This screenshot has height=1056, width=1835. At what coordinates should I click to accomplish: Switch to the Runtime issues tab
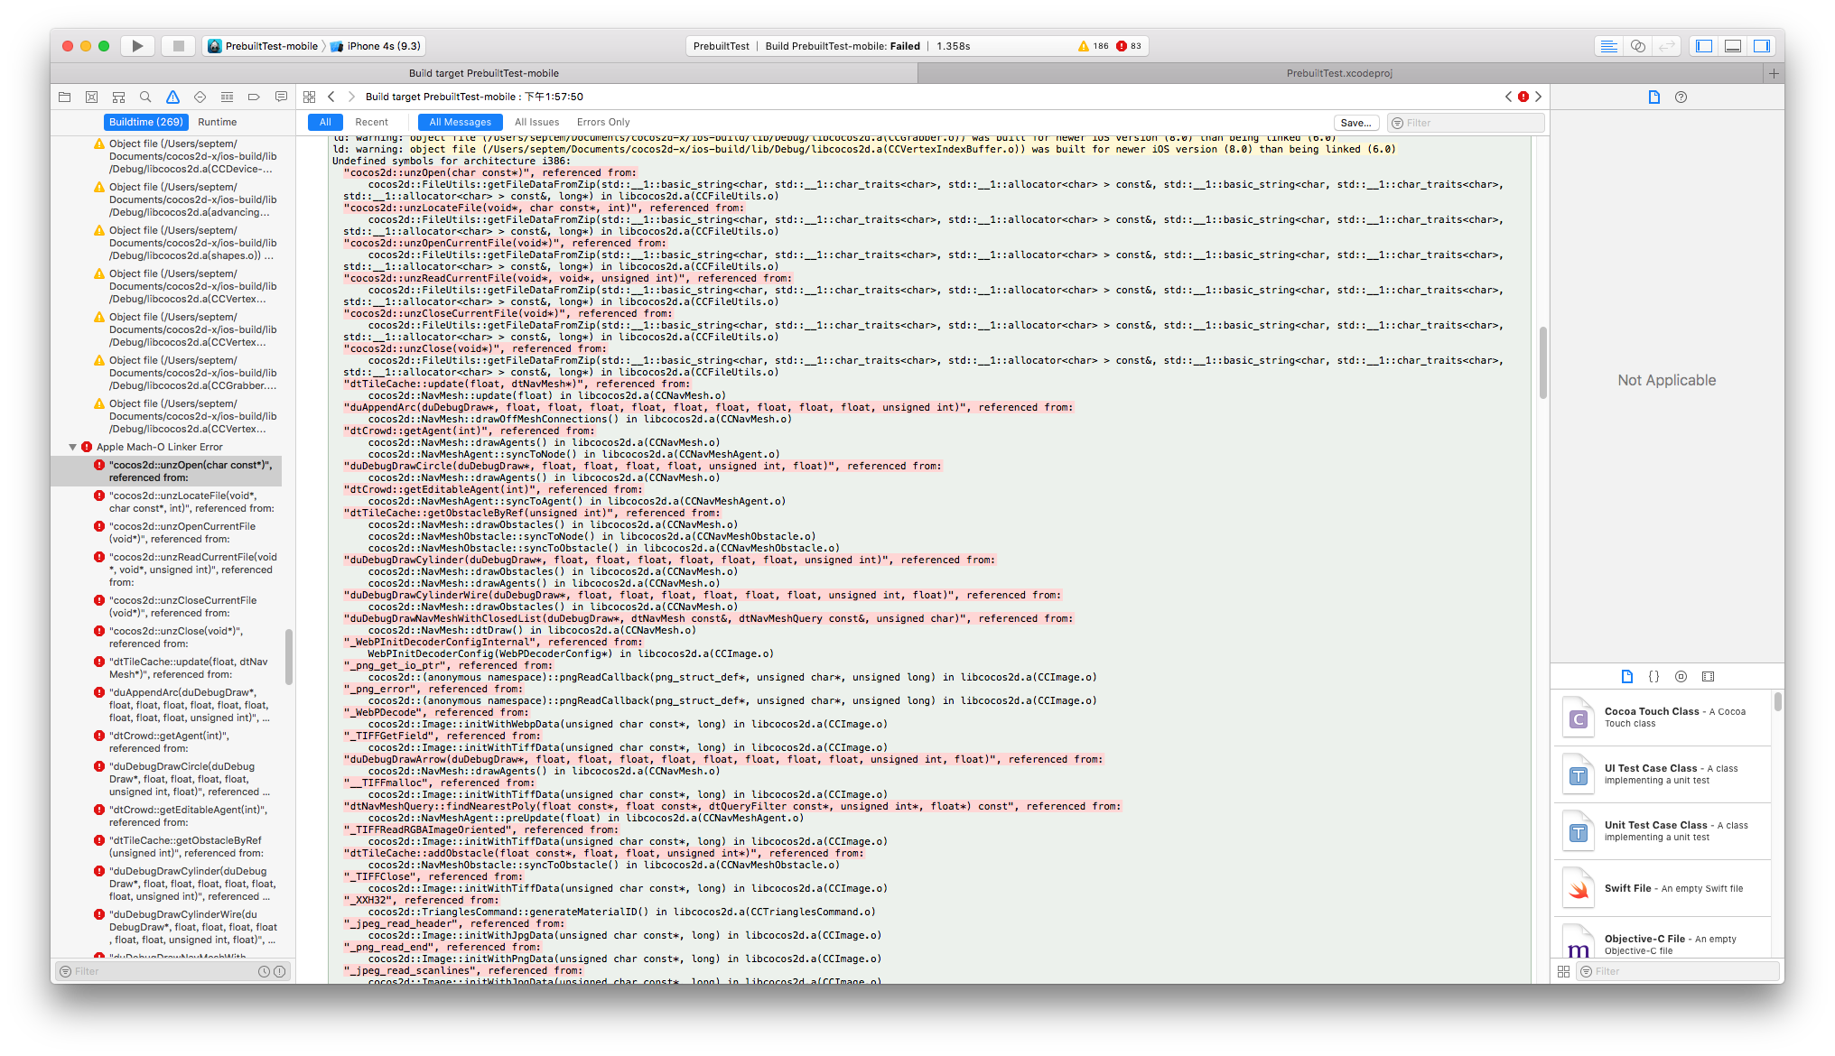point(217,122)
